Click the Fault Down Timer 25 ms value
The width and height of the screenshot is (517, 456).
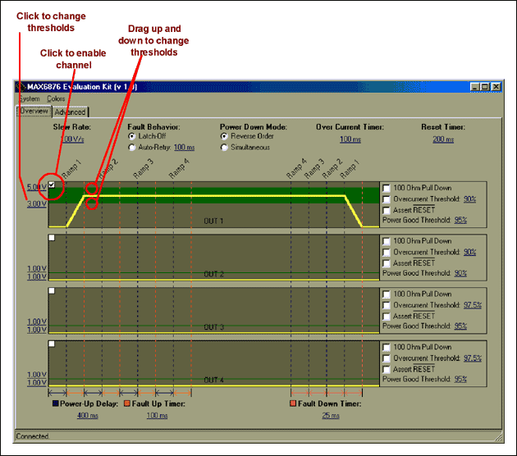click(328, 416)
